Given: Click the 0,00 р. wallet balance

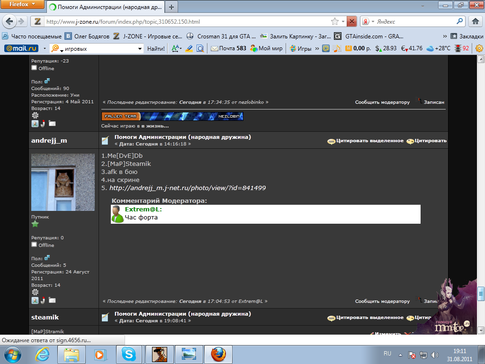Looking at the screenshot, I should (x=358, y=48).
